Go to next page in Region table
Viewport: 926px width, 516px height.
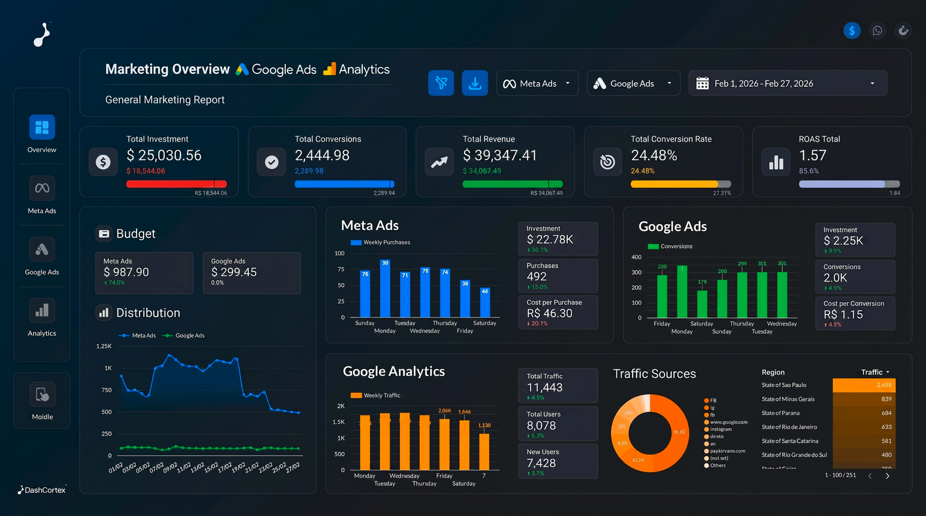point(887,476)
